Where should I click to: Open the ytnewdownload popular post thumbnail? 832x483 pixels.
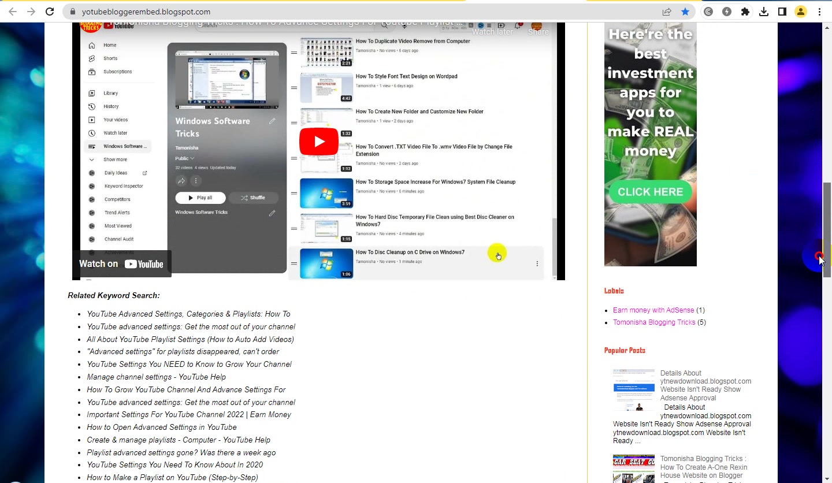[634, 390]
